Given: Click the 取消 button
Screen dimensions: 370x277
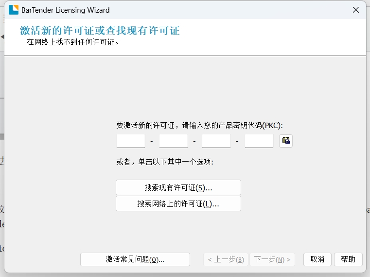Looking at the screenshot, I should coord(317,259).
